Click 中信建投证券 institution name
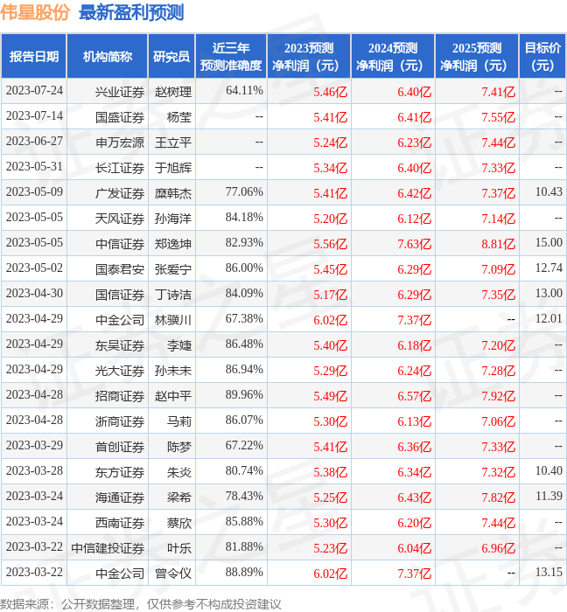Viewport: 567px width, 612px height. point(108,549)
